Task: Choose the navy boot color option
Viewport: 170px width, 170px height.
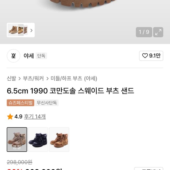Action: pos(38,140)
